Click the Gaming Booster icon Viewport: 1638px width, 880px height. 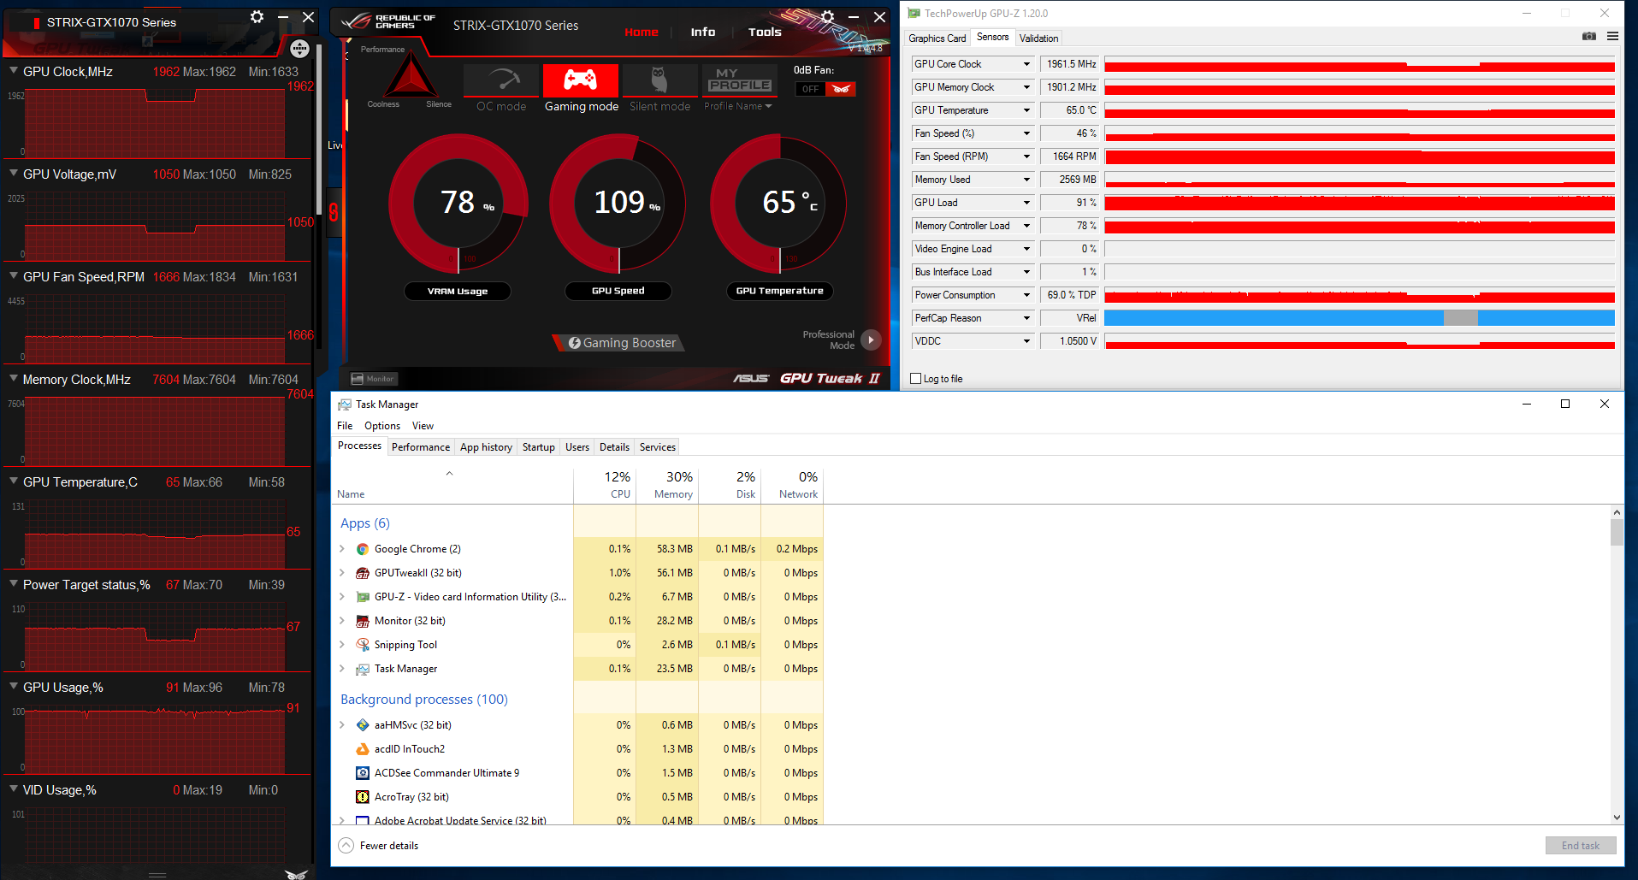click(x=575, y=343)
